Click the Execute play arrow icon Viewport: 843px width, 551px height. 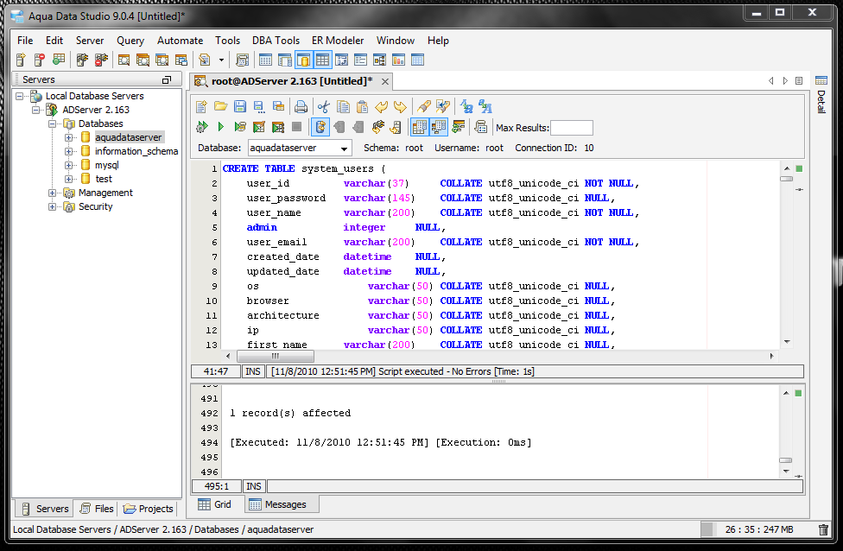click(220, 128)
